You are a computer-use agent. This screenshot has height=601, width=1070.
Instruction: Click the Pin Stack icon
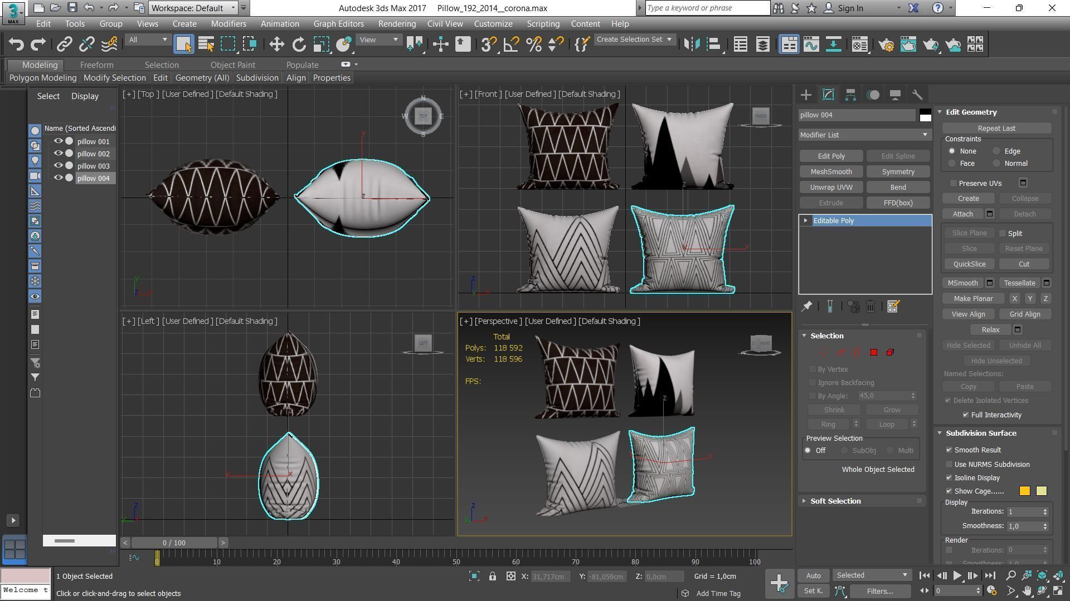(x=806, y=306)
